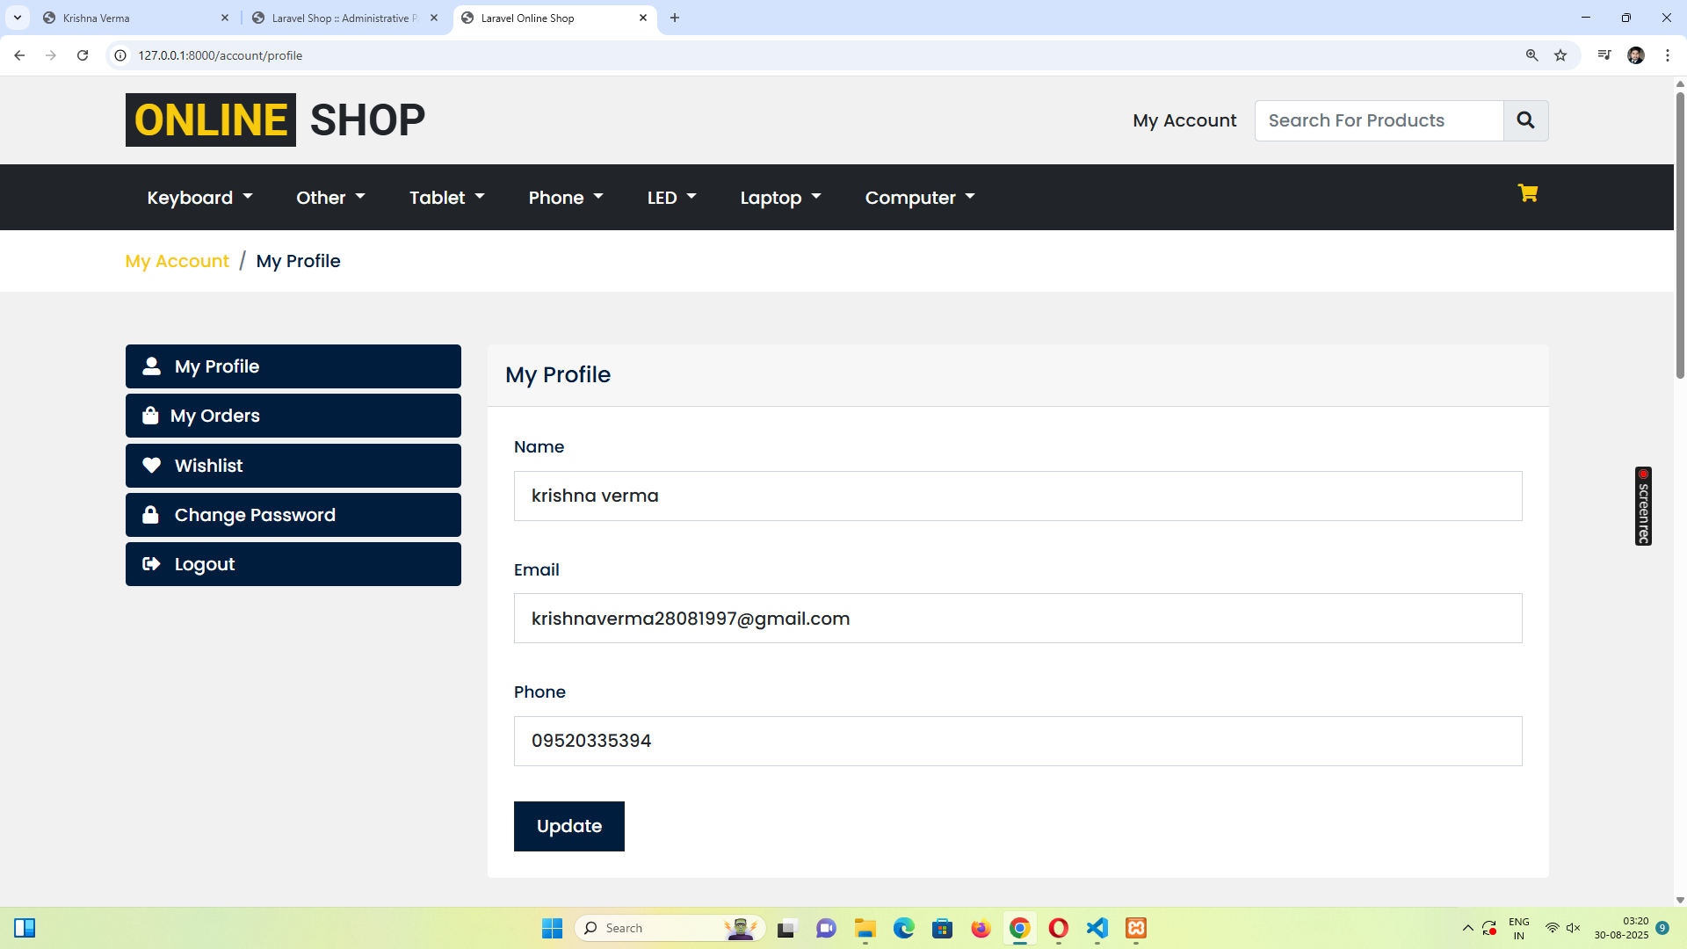
Task: Open the media control icon in toolbar
Action: [x=1604, y=55]
